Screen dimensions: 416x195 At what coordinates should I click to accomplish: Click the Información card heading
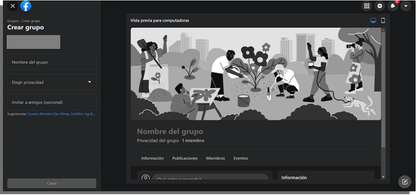point(294,177)
